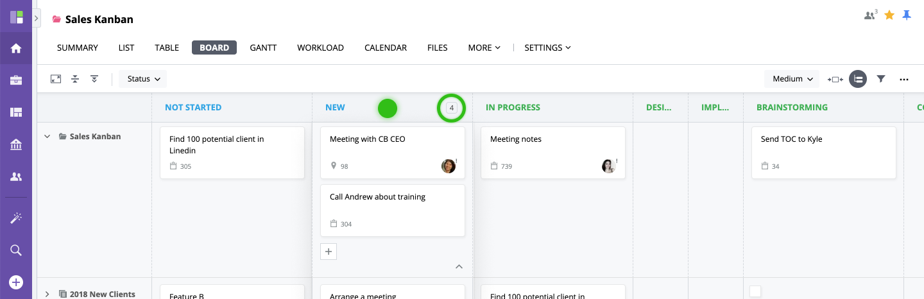Add a card with the plus button

[329, 252]
